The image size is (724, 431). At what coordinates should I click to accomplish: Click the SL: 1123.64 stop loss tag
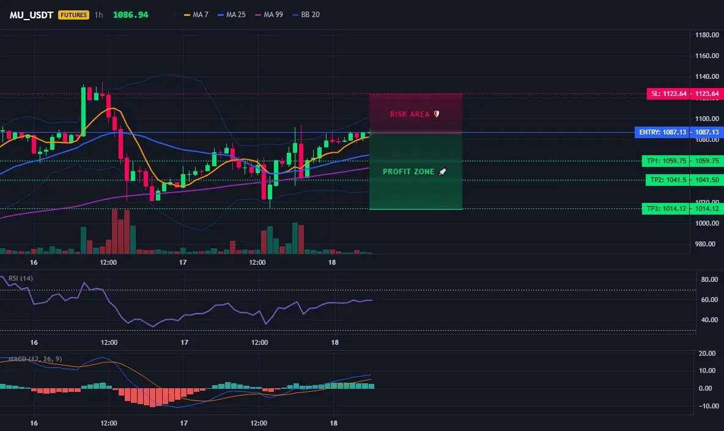[668, 94]
